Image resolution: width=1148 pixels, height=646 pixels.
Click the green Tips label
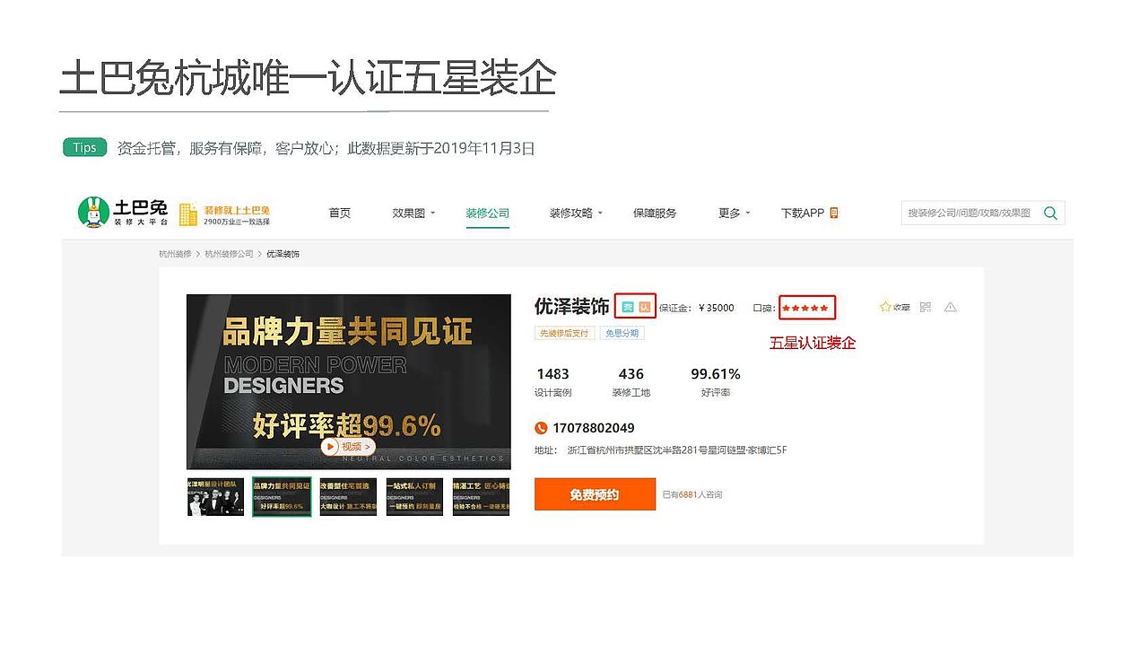(85, 148)
